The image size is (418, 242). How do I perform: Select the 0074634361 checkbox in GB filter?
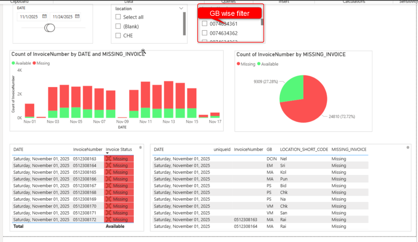[205, 24]
